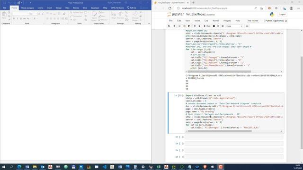The width and height of the screenshot is (303, 170).
Task: Open Microsoft Edge from the taskbar
Action: click(19, 167)
